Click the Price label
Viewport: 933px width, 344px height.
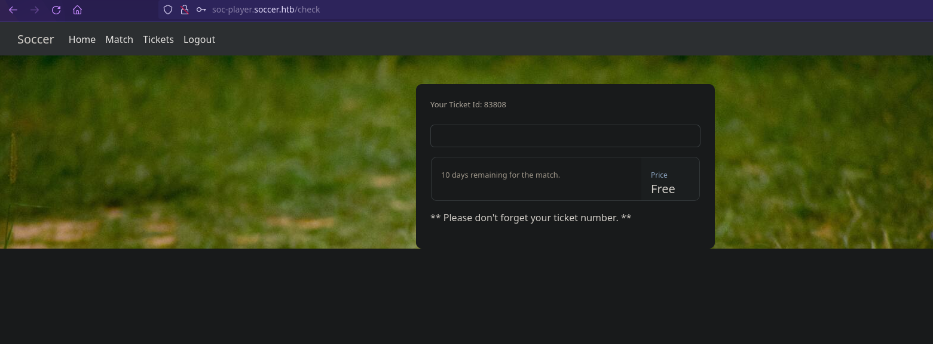pyautogui.click(x=659, y=175)
